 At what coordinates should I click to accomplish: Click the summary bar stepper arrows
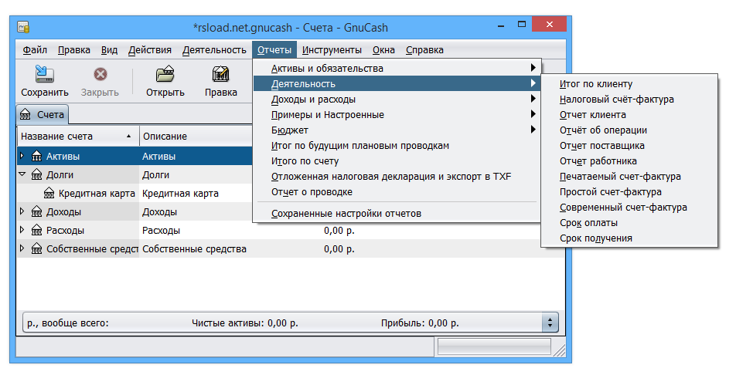pos(550,323)
